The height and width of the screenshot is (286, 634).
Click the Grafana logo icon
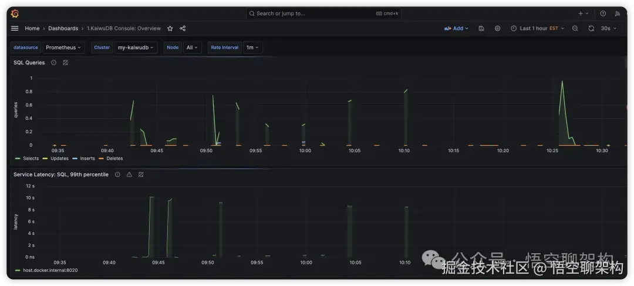coord(15,14)
